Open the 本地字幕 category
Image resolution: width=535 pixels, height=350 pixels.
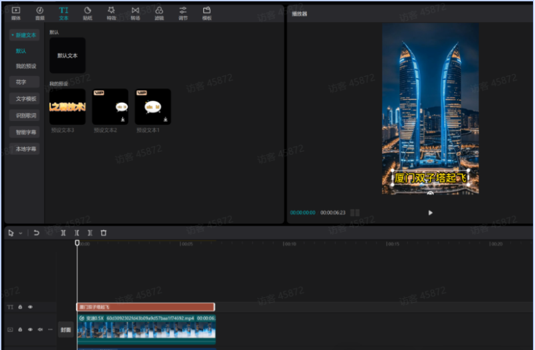pos(24,149)
